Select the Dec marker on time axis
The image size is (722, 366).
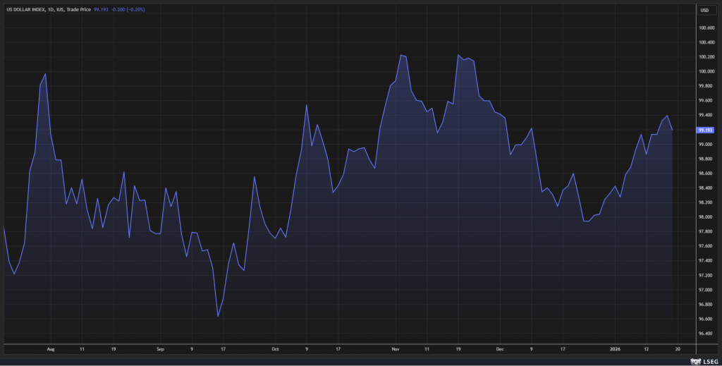[x=499, y=348]
